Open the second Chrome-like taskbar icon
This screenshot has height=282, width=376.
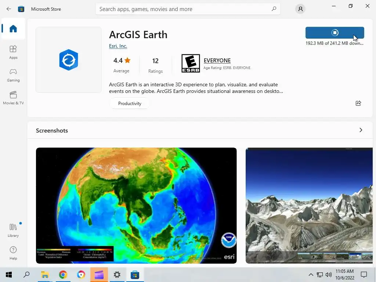(x=81, y=275)
